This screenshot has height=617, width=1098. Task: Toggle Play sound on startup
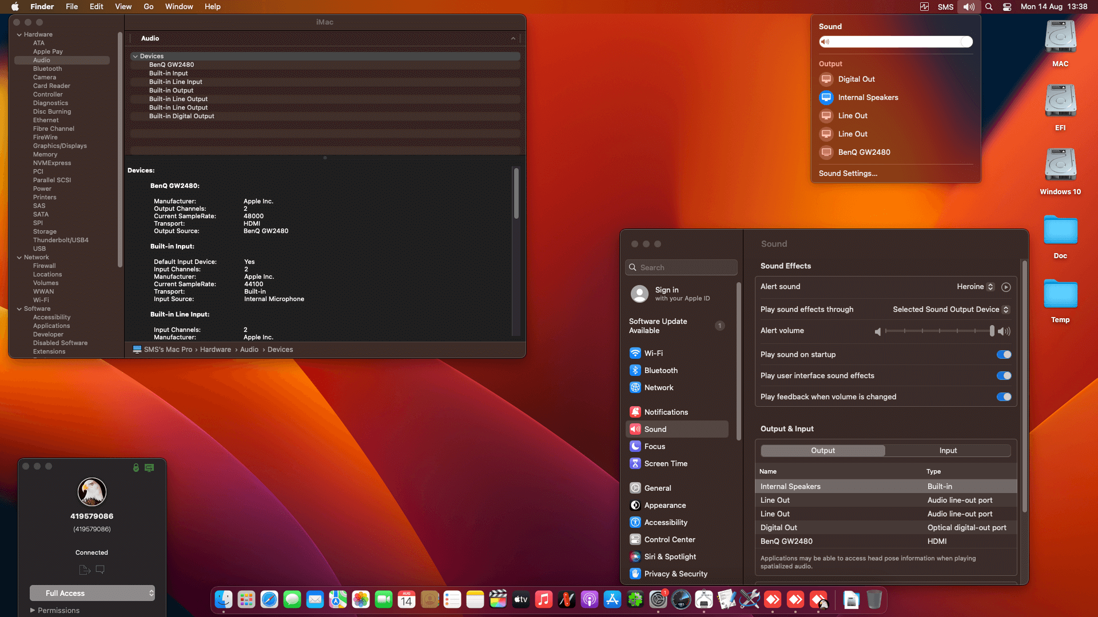point(1004,355)
